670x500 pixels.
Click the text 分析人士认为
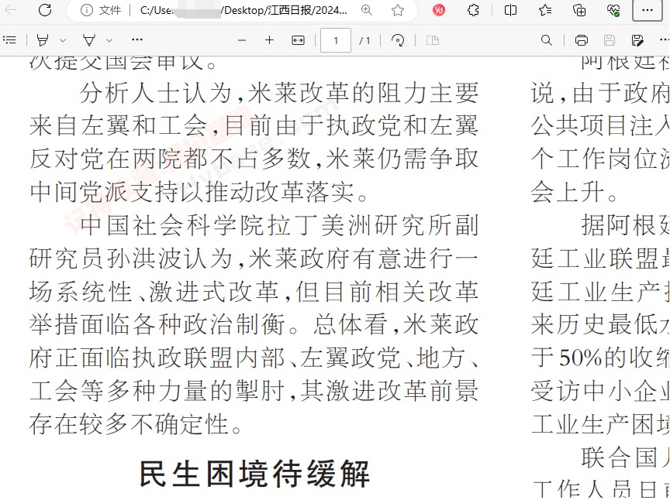(x=157, y=93)
